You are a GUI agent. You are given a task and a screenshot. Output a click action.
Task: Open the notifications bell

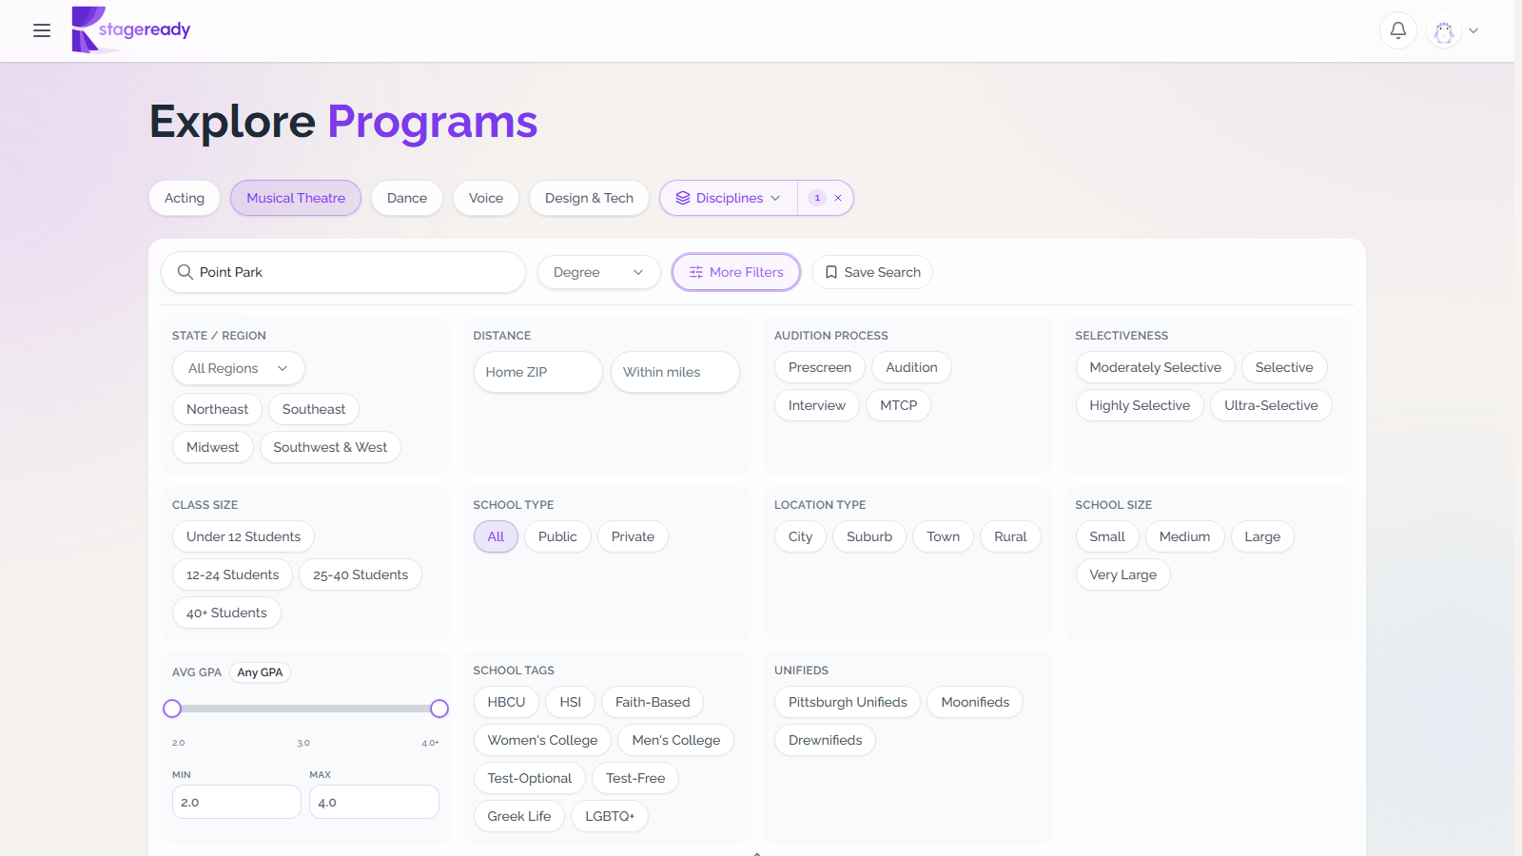[x=1398, y=30]
